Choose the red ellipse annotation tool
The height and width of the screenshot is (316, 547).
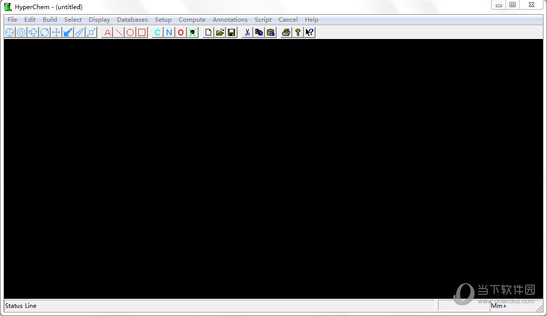click(130, 32)
